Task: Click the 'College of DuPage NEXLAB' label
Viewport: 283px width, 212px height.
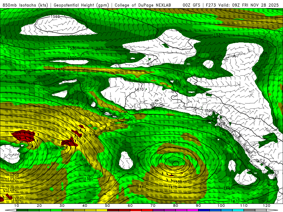Action: pyautogui.click(x=143, y=5)
